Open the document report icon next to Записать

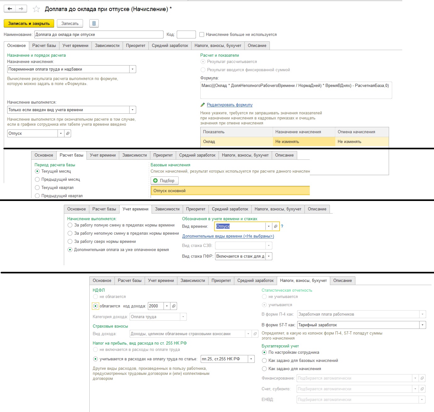tap(94, 23)
